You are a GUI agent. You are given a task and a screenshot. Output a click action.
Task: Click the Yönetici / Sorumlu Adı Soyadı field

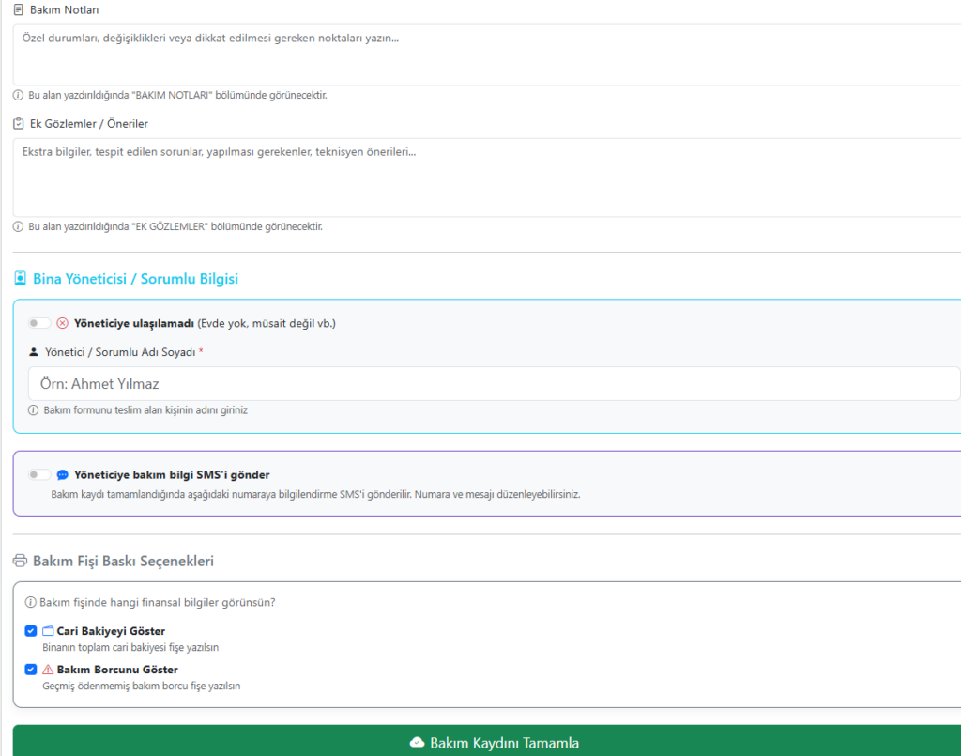tap(495, 384)
